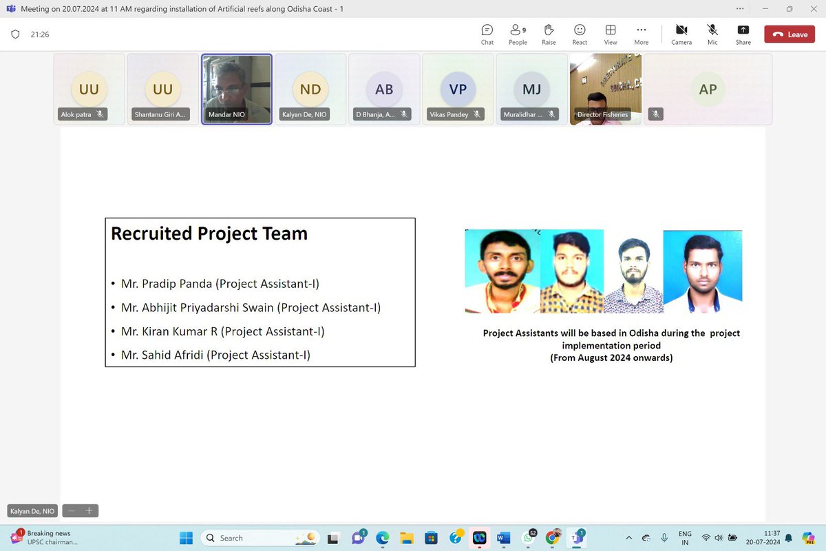Viewport: 826px width, 551px height.
Task: Zoom out shared content with minus
Action: point(71,511)
